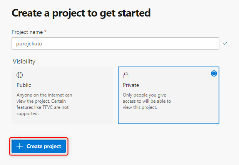Click the blue Create project button
The width and height of the screenshot is (239, 165).
[x=39, y=146]
